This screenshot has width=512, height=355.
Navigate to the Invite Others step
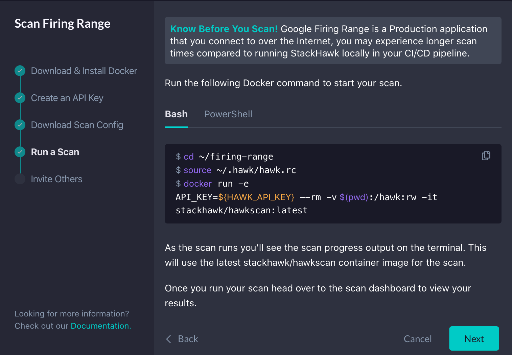coord(56,179)
